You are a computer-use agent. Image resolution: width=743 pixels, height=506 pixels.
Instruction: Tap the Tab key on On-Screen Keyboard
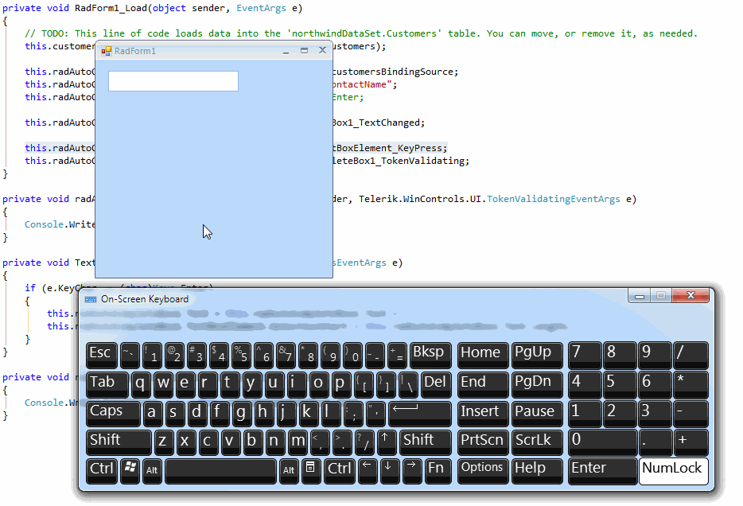pyautogui.click(x=107, y=383)
